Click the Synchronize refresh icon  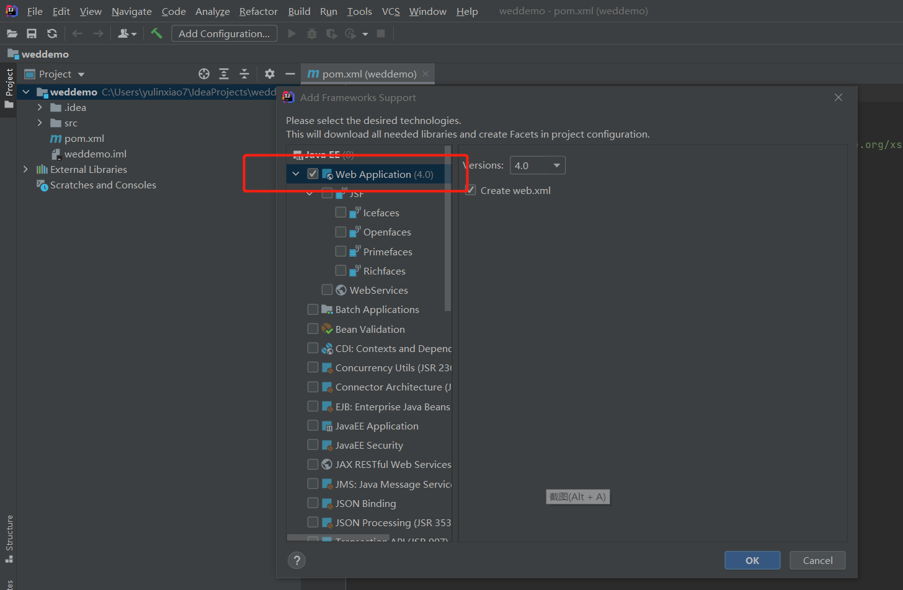coord(52,33)
